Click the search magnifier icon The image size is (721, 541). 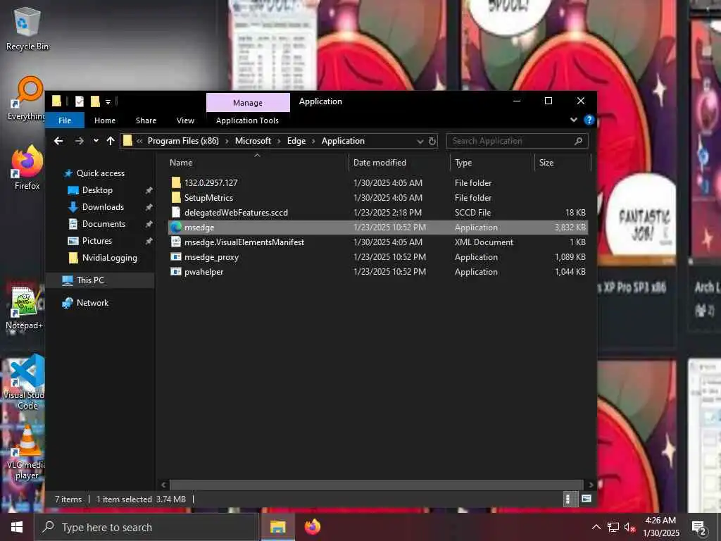(x=579, y=141)
